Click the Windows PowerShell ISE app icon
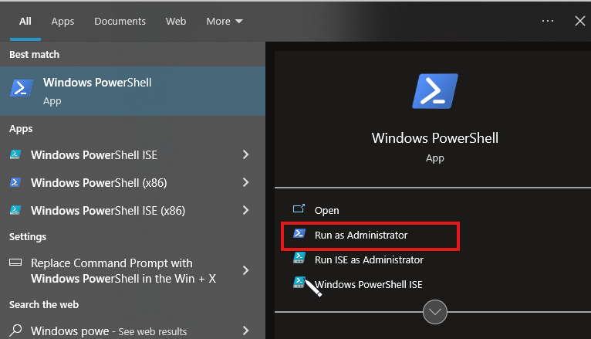 pyautogui.click(x=15, y=154)
